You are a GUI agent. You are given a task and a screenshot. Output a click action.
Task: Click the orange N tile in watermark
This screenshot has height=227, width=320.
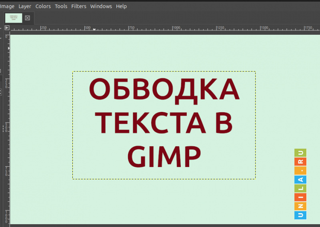(x=300, y=206)
